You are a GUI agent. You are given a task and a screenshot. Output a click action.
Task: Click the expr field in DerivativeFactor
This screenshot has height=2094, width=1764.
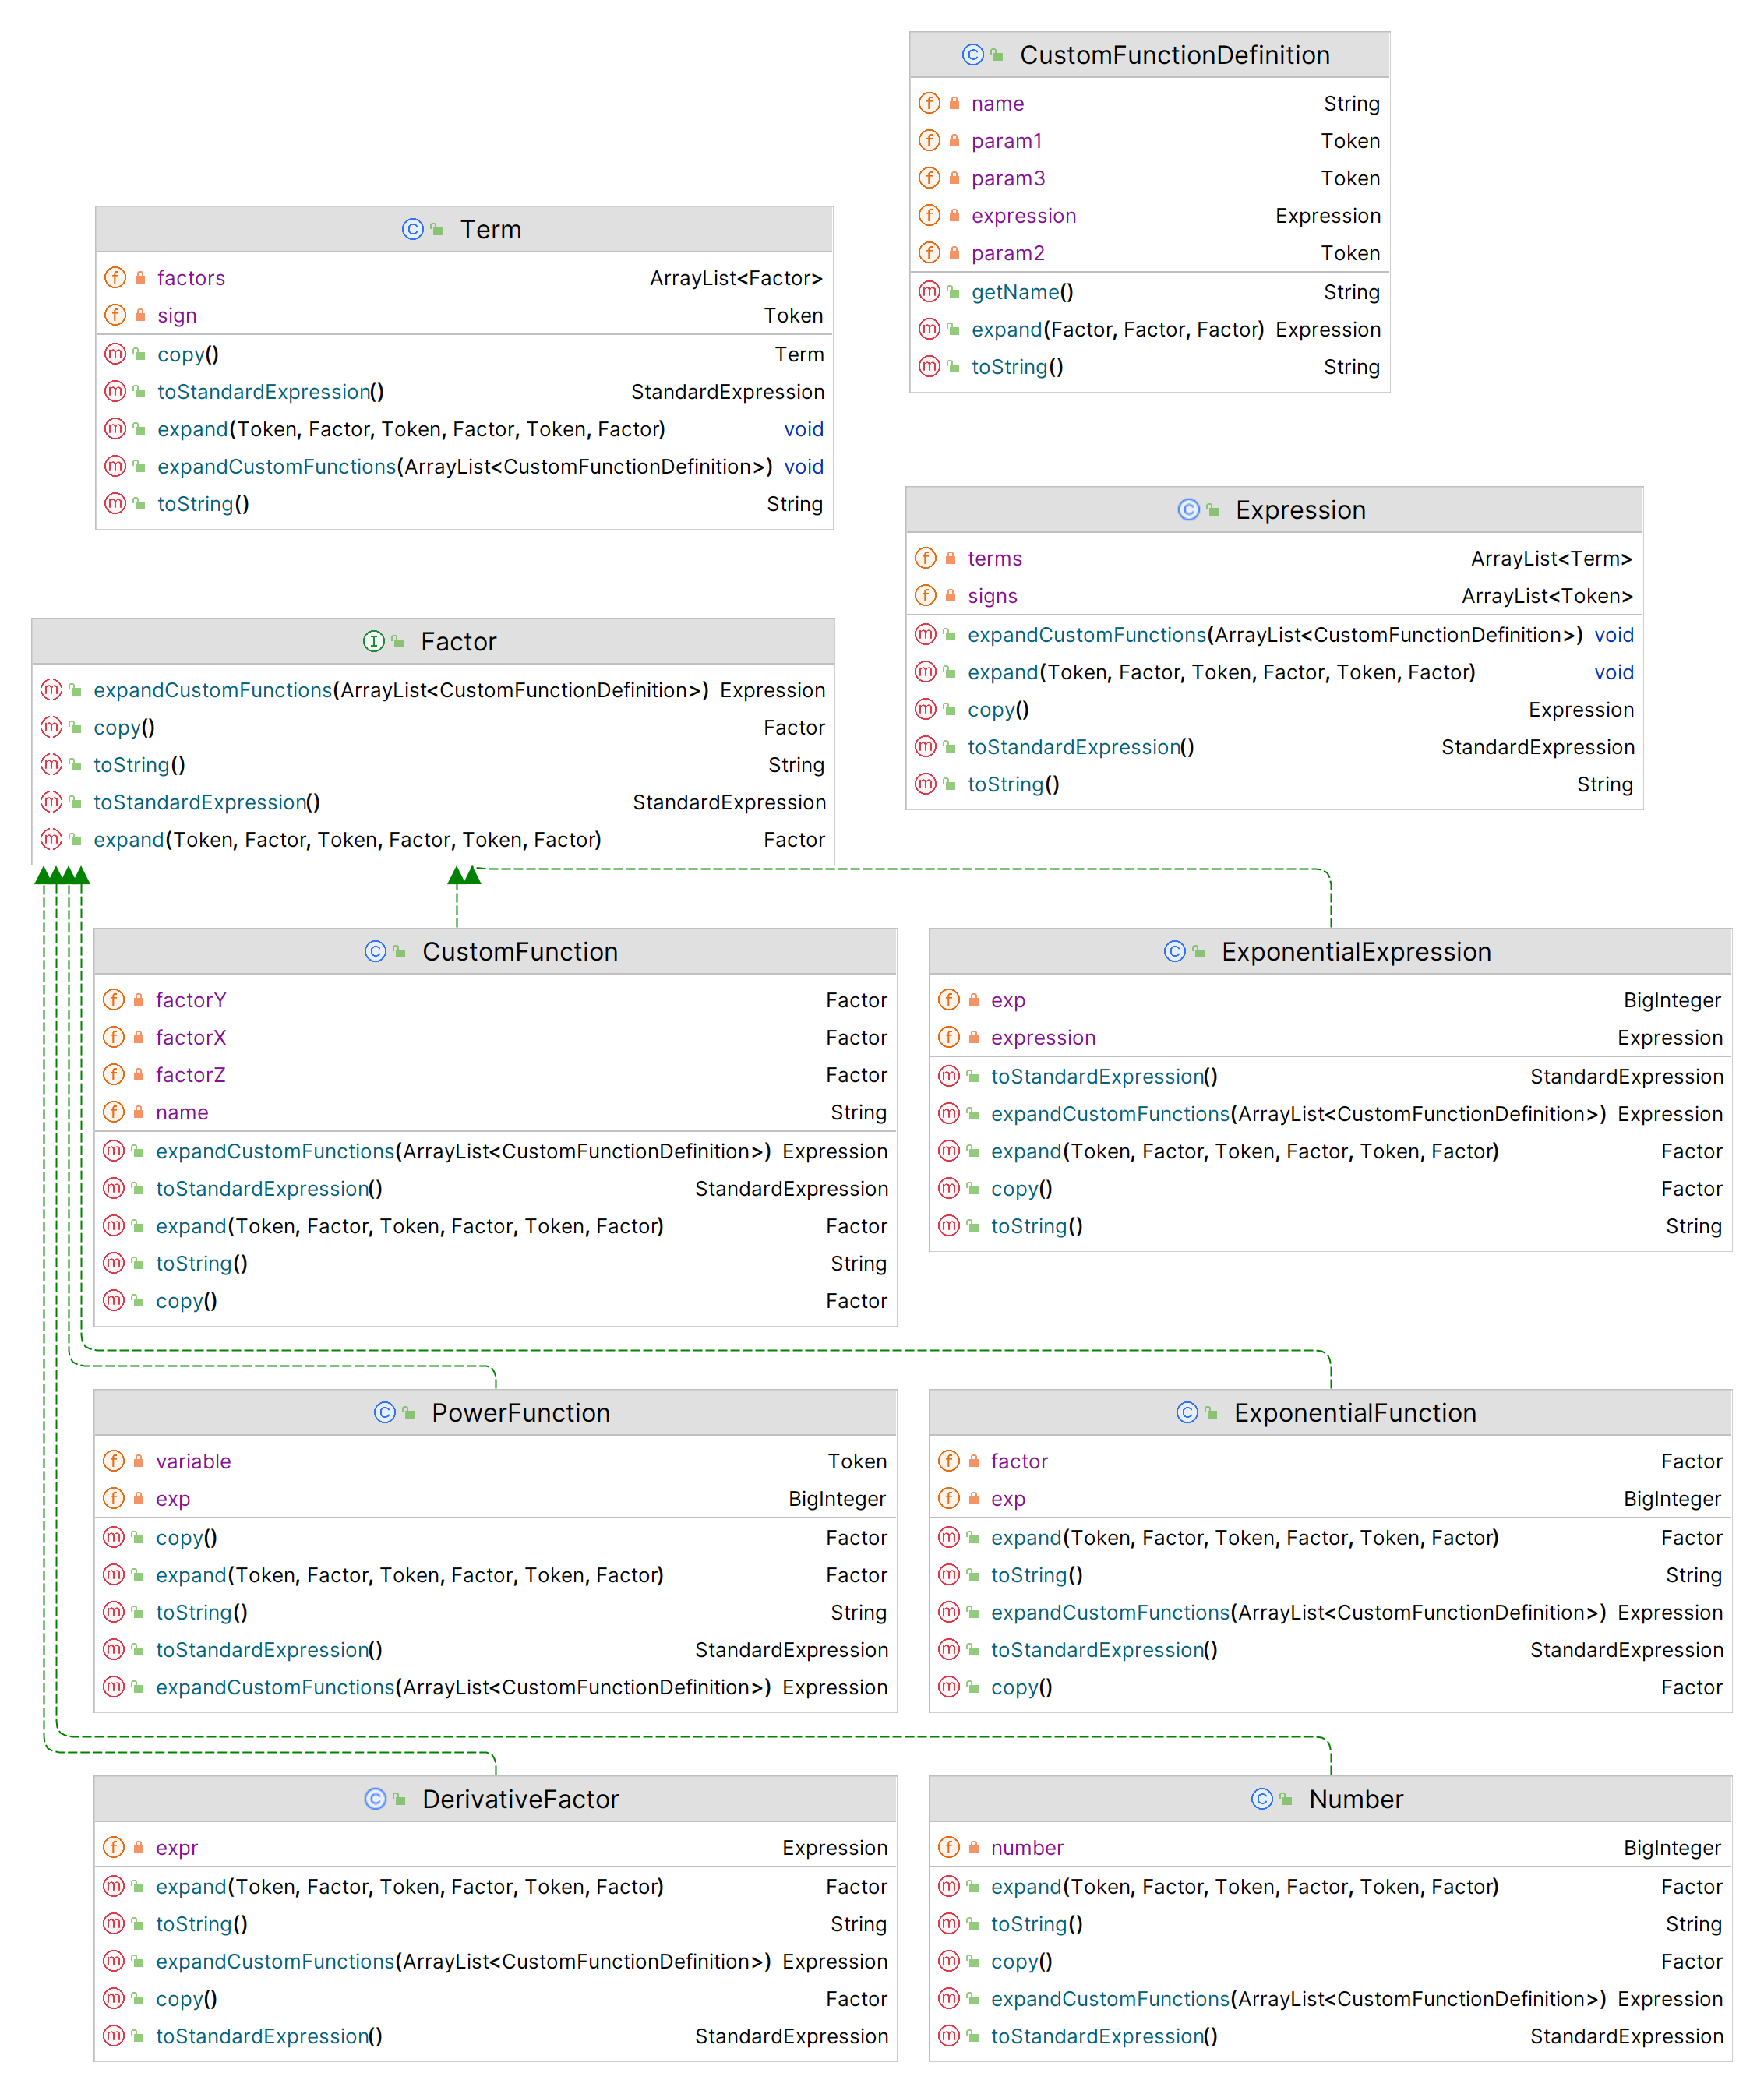click(177, 1848)
